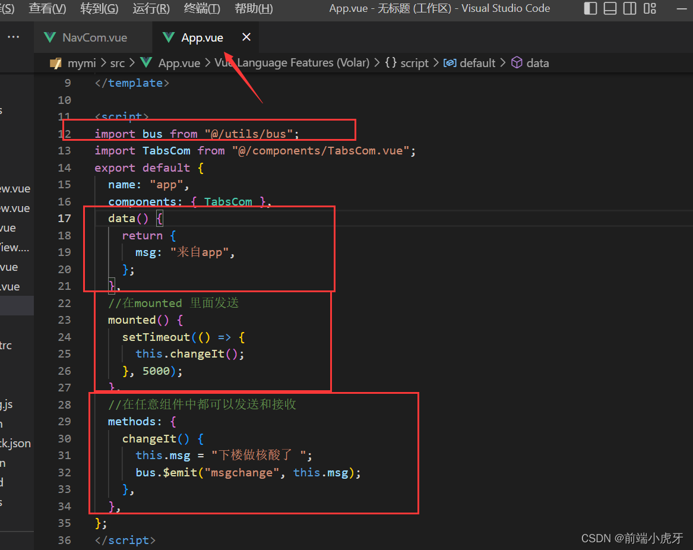Click Vue icon on App.vue tab
Screen dimensions: 693x550
(169, 37)
